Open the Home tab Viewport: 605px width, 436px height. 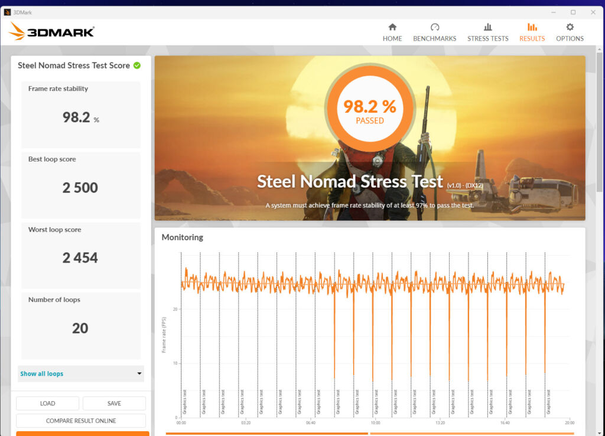(x=392, y=32)
